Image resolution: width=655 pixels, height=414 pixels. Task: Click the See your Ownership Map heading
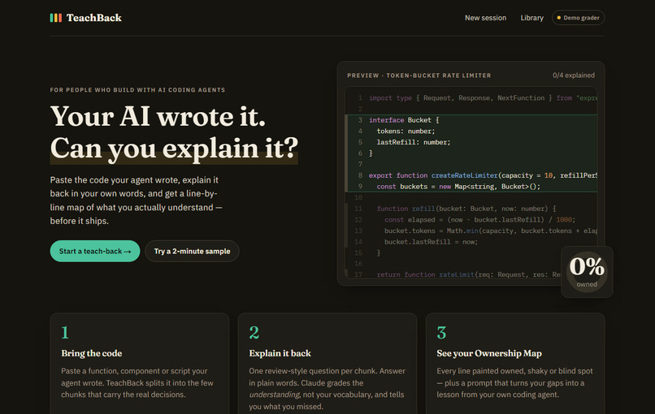(489, 353)
